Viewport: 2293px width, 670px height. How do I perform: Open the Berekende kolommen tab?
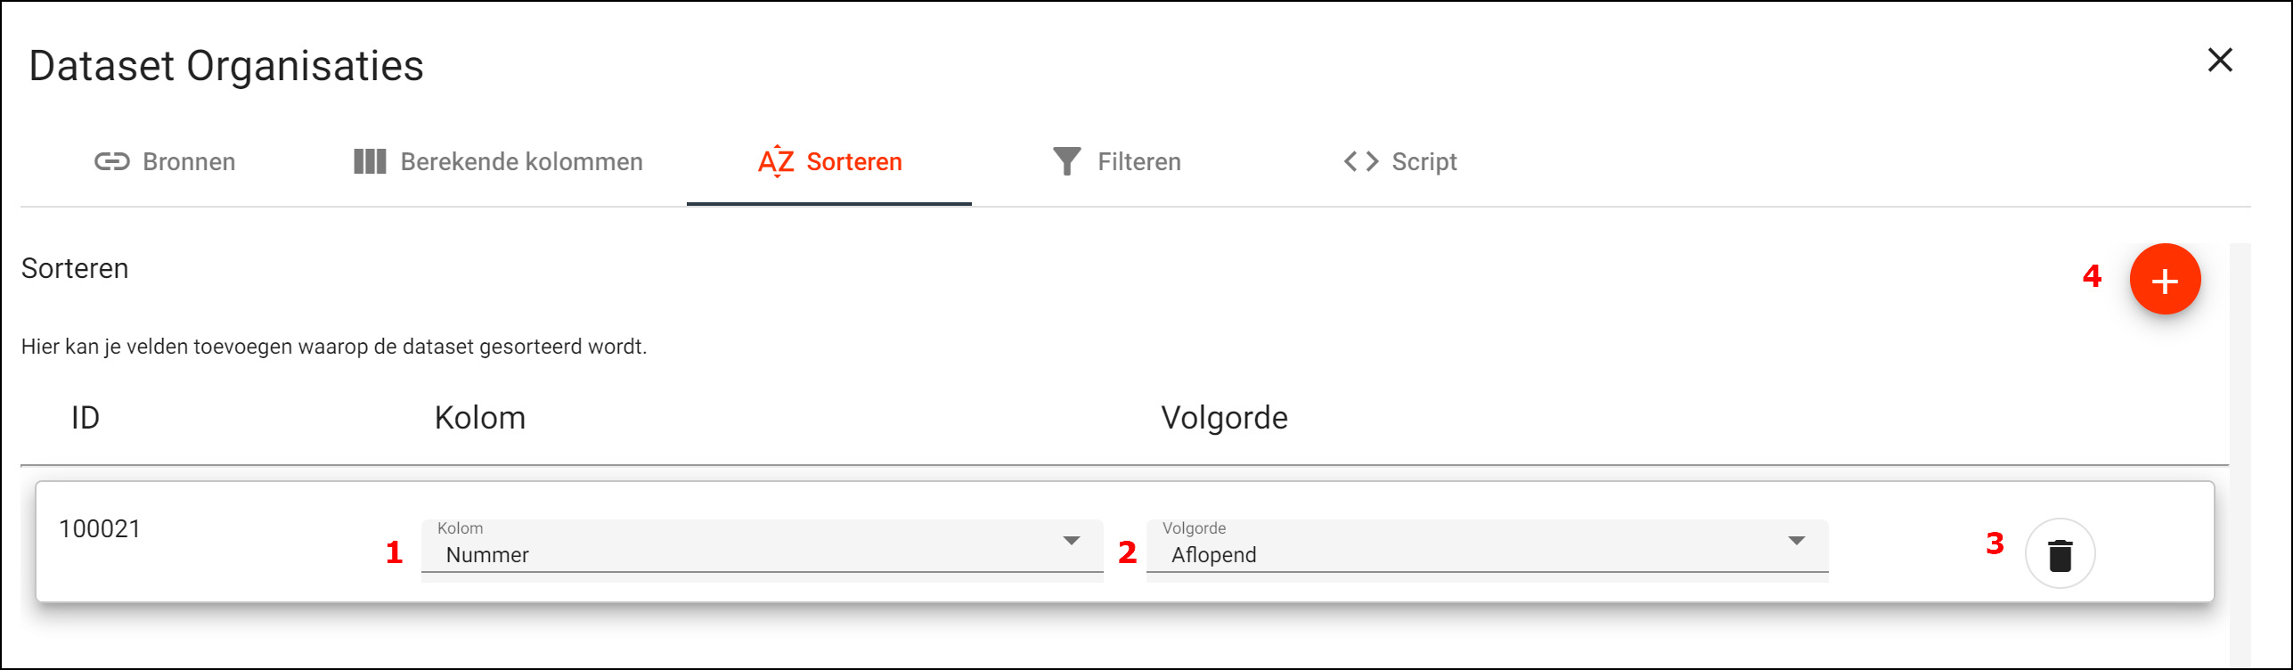[521, 162]
